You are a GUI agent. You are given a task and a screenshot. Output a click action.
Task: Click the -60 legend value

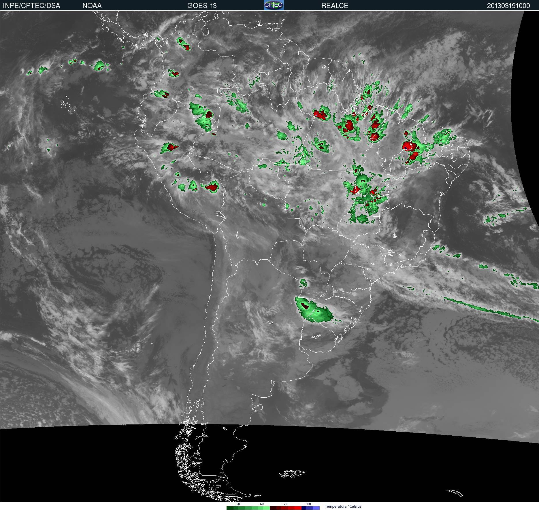261,504
